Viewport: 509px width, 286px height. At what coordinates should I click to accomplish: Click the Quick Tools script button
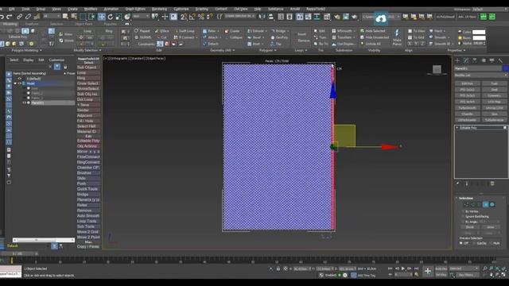[x=88, y=189]
